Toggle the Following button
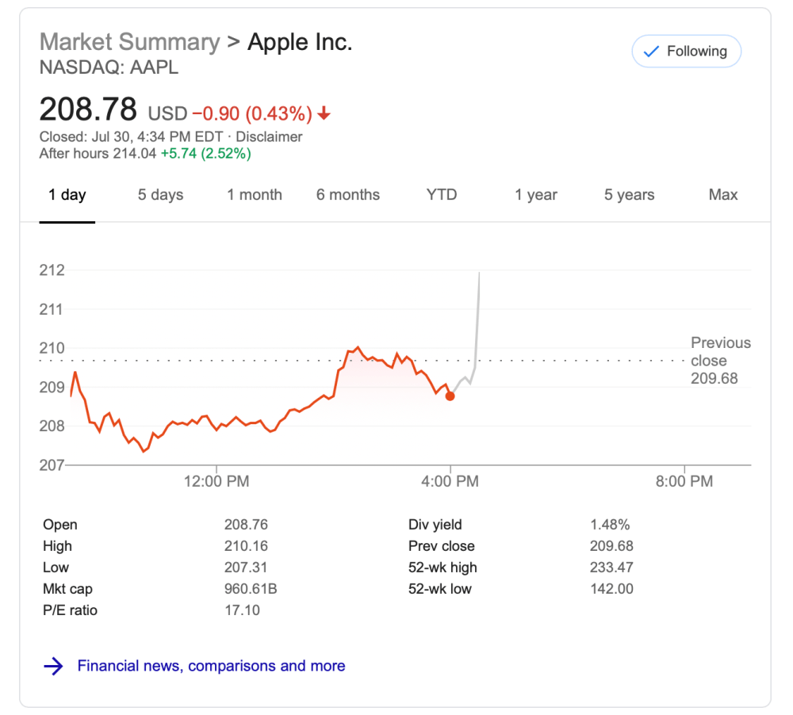This screenshot has width=793, height=715. (686, 52)
